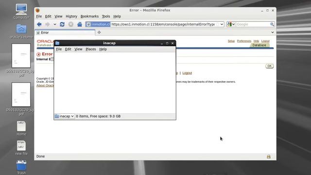Click the top-right Logout link
This screenshot has height=175, width=311.
click(x=265, y=41)
